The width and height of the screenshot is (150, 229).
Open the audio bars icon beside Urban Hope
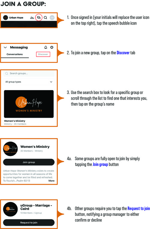(32, 18)
